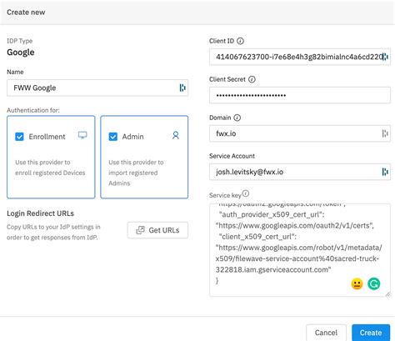Click the green Grammarly icon

click(374, 283)
